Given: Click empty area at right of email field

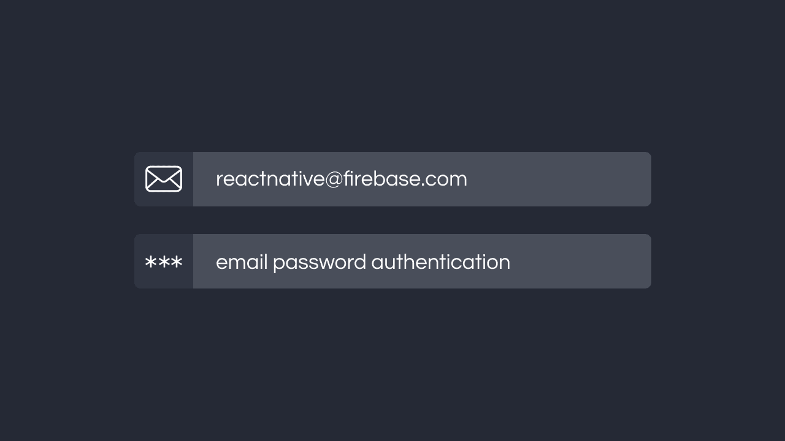Looking at the screenshot, I should point(583,179).
